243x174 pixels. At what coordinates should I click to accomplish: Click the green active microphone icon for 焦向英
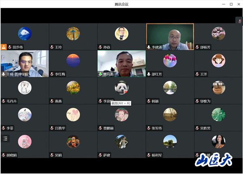pos(100,74)
